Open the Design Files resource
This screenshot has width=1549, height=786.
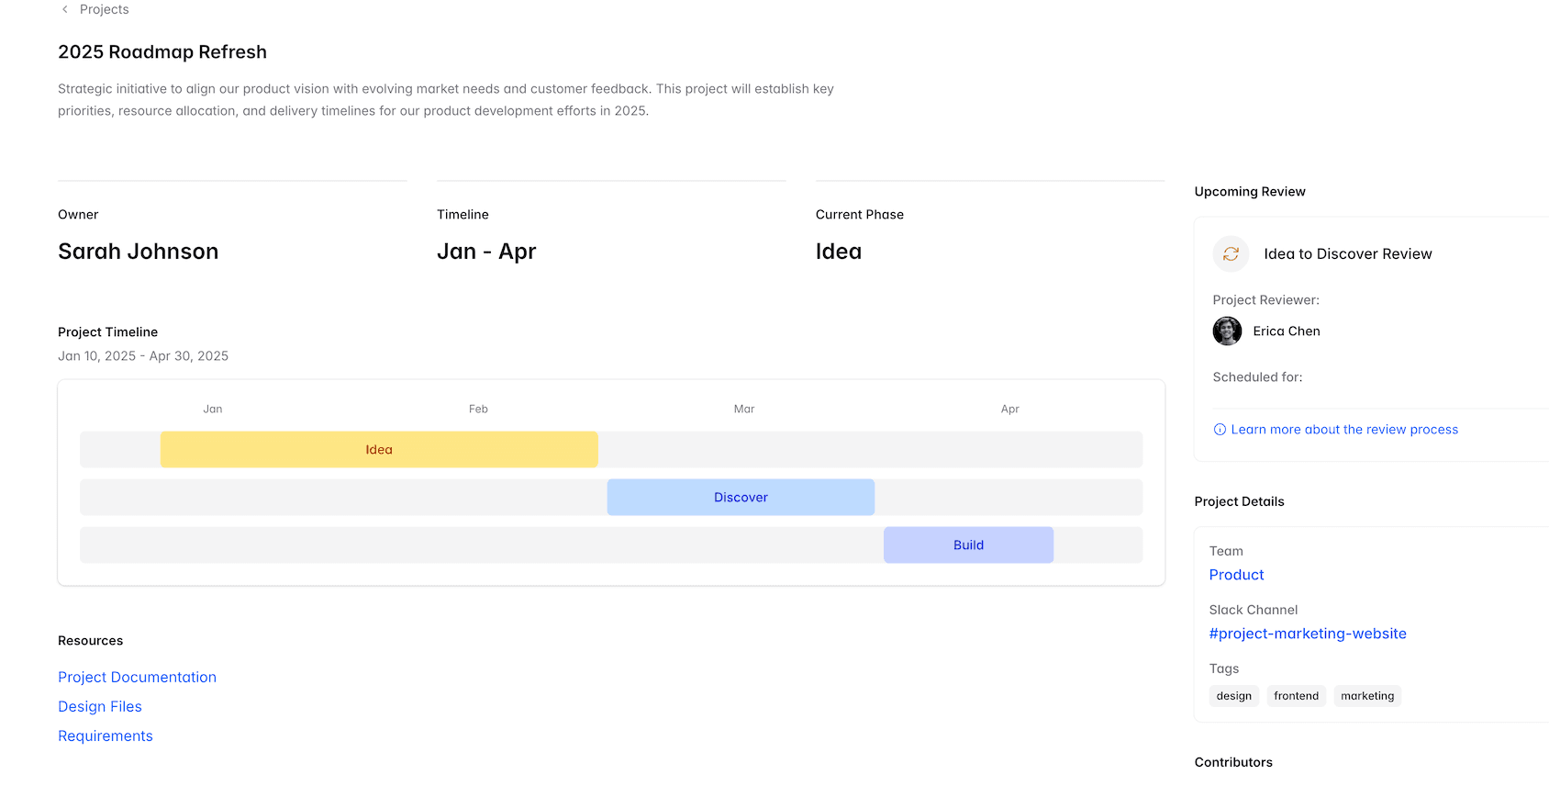[x=99, y=707]
